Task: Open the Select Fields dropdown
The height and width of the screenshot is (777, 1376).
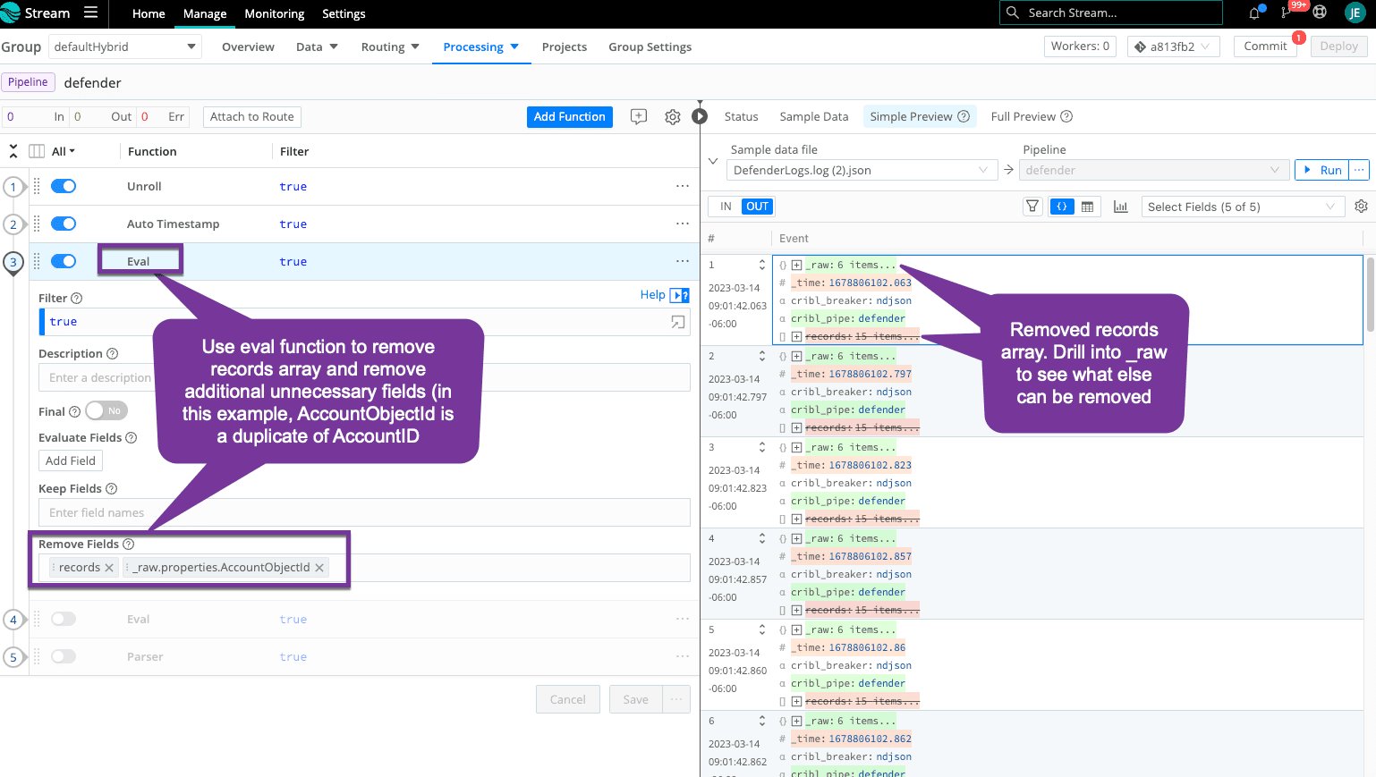Action: (1243, 207)
